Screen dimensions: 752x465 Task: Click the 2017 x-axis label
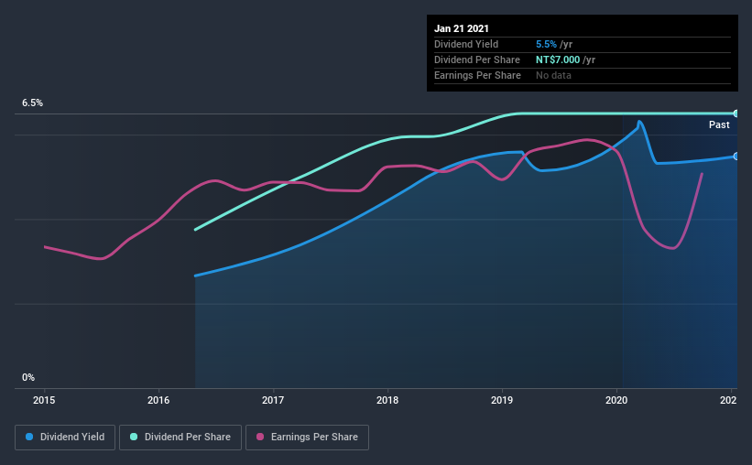point(273,400)
